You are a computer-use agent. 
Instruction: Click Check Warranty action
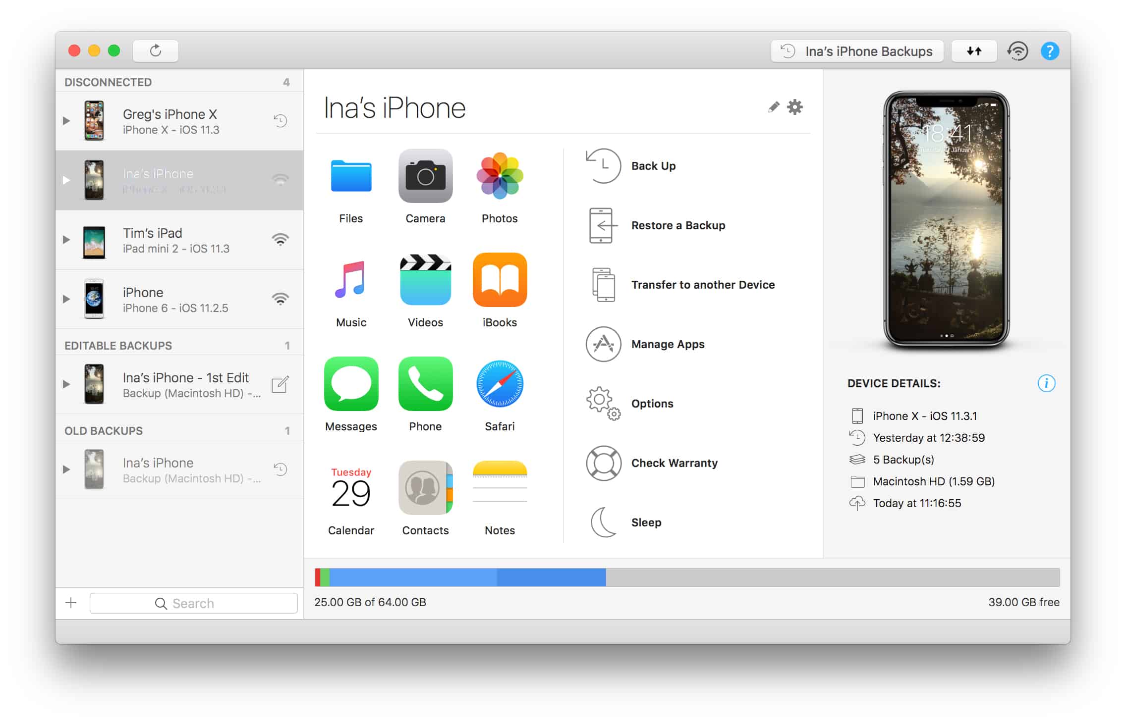(652, 463)
